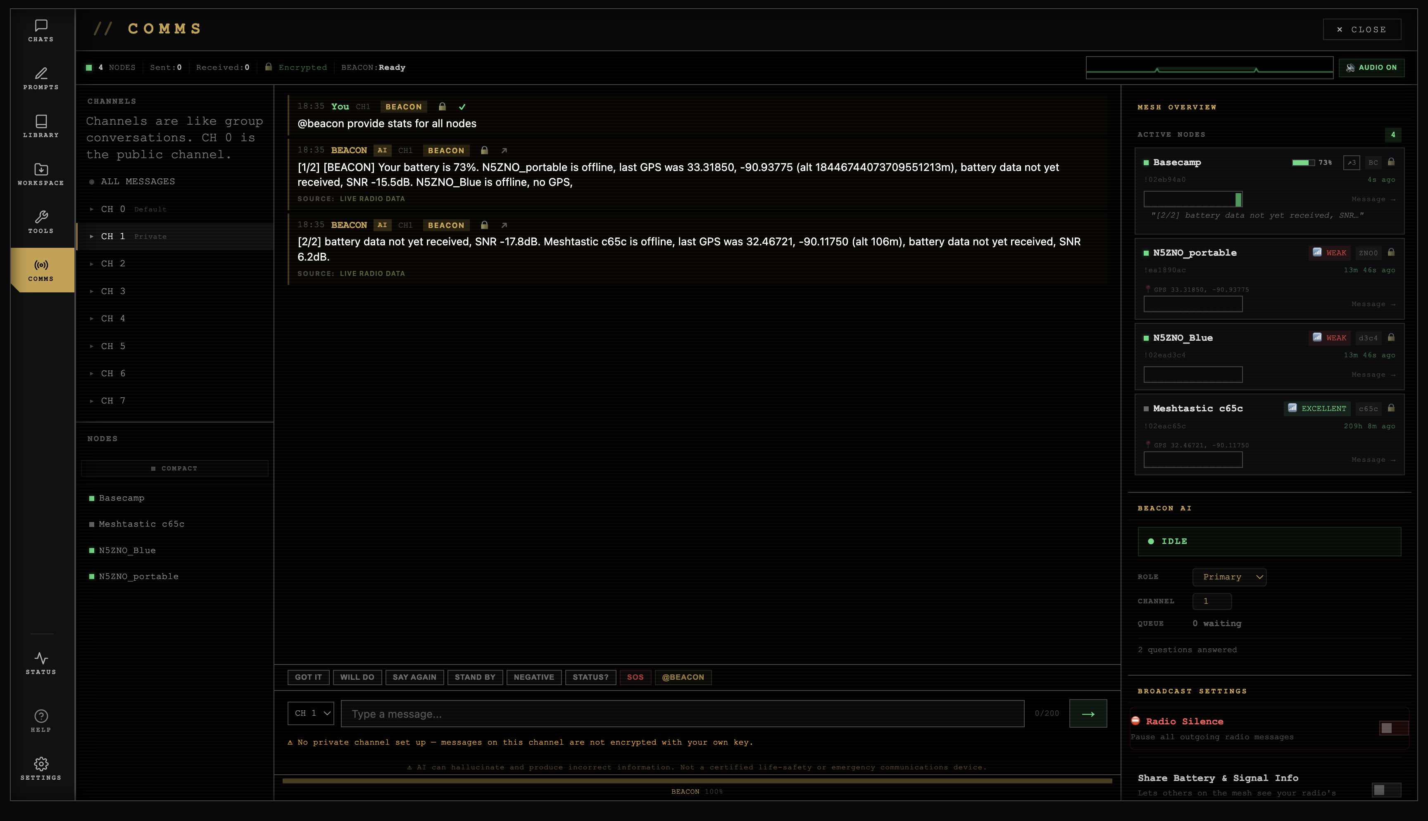
Task: Open the CH 1 channel selector dropdown
Action: click(311, 713)
